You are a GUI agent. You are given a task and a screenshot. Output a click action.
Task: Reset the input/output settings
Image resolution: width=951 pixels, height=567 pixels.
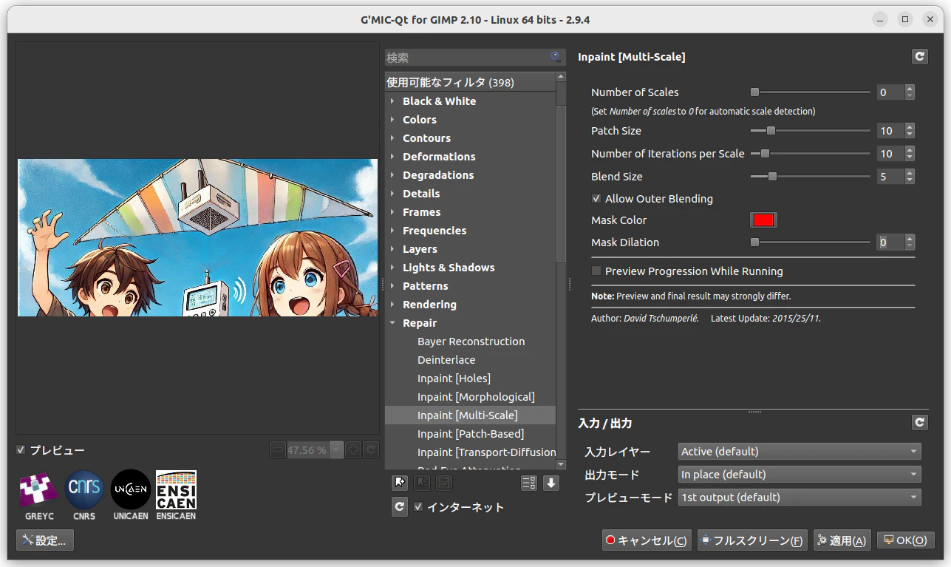919,422
